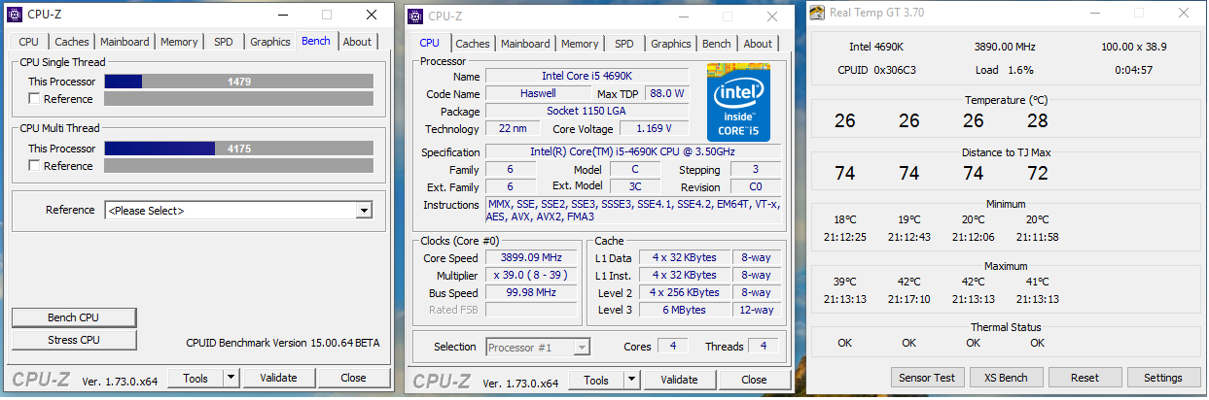Enable Reference checkbox under CPU Single Thread
The image size is (1209, 400).
point(35,99)
